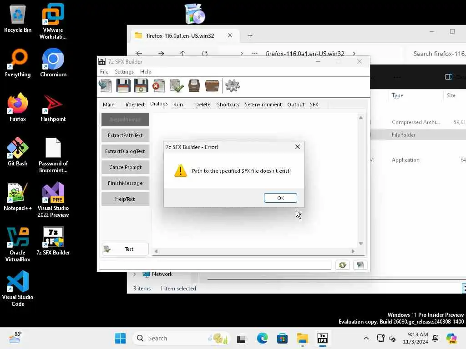Sort by the Size column in File Explorer
This screenshot has height=349, width=466.
coord(451,95)
